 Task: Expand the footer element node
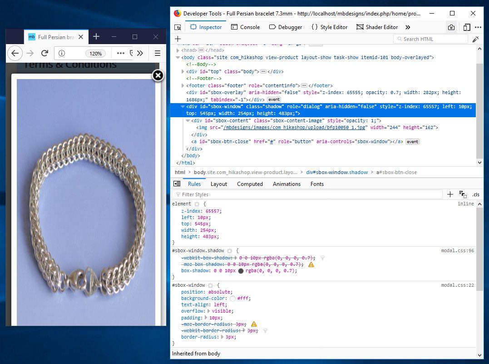pyautogui.click(x=183, y=85)
